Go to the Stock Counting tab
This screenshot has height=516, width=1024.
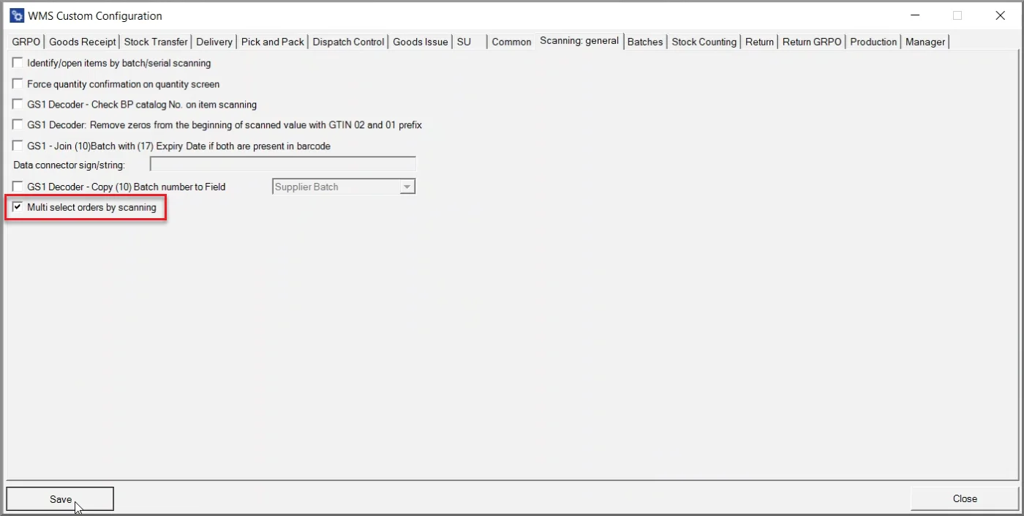(704, 42)
